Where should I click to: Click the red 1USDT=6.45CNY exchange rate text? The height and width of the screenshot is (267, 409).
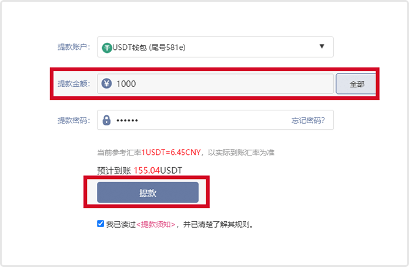(171, 153)
